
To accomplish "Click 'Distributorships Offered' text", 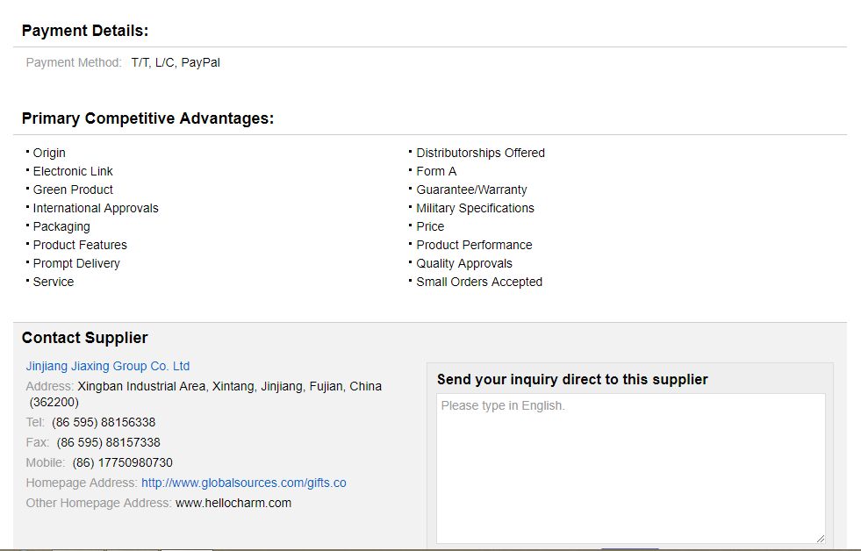I will click(480, 154).
